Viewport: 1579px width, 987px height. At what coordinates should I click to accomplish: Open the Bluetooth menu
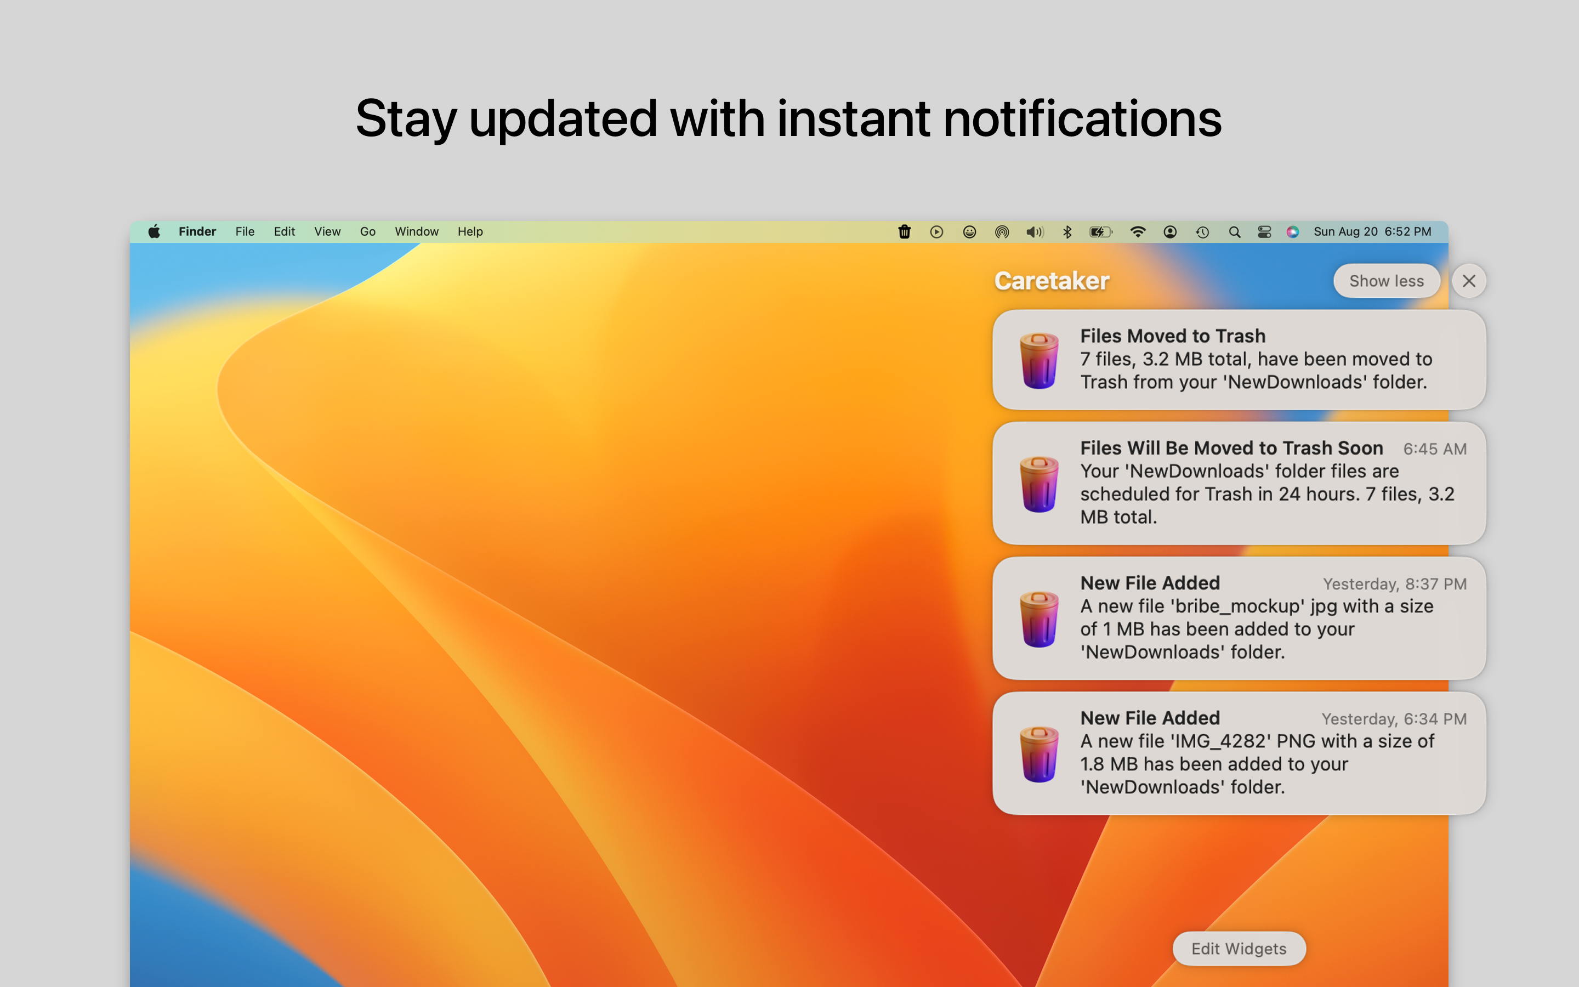1067,232
